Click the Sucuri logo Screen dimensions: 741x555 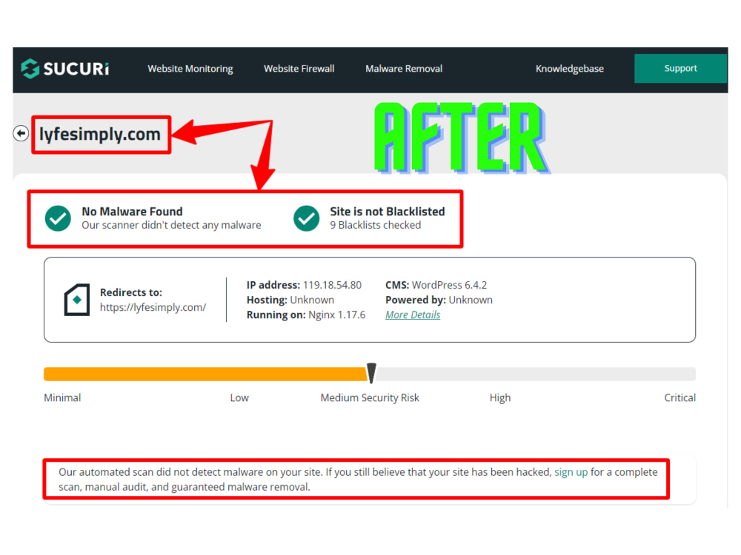point(65,68)
